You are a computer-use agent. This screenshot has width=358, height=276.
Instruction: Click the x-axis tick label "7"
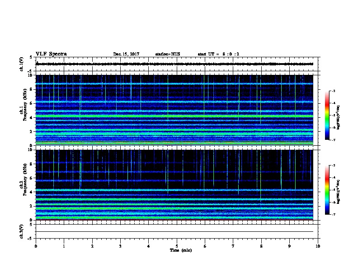click(233, 246)
